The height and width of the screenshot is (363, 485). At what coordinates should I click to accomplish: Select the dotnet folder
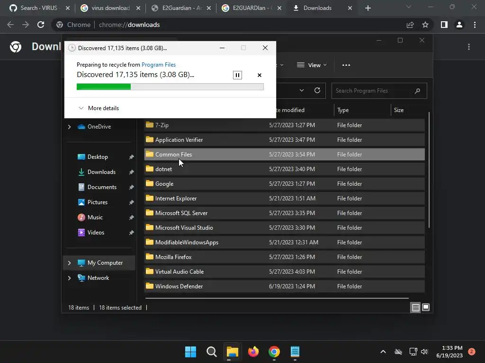[x=284, y=169]
